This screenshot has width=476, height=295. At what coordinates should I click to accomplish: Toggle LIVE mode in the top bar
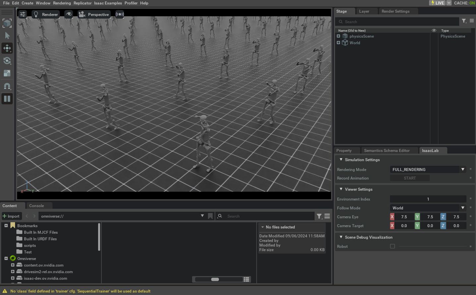438,3
